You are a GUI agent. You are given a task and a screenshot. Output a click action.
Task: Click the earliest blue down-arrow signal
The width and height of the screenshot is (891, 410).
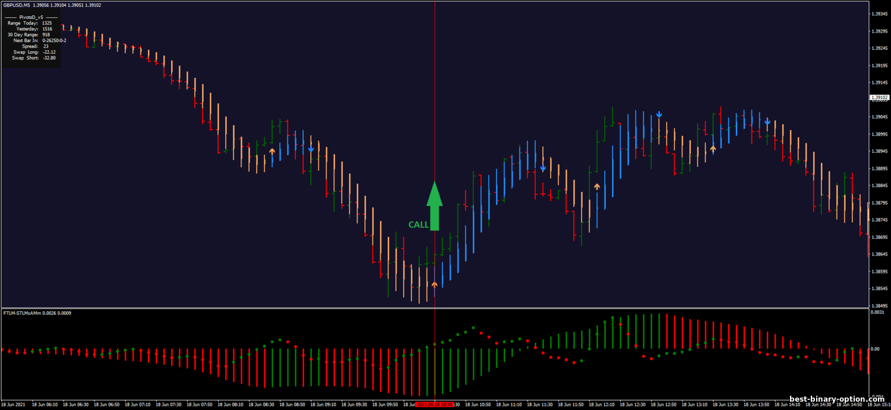(x=311, y=149)
